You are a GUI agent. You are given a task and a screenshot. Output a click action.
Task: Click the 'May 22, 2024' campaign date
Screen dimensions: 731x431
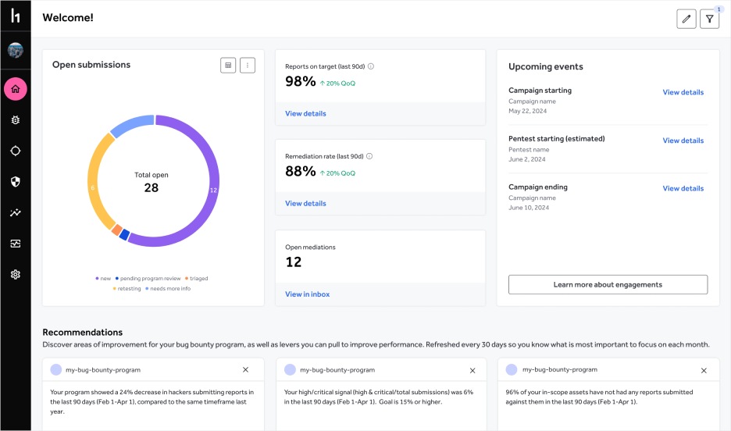pyautogui.click(x=527, y=111)
